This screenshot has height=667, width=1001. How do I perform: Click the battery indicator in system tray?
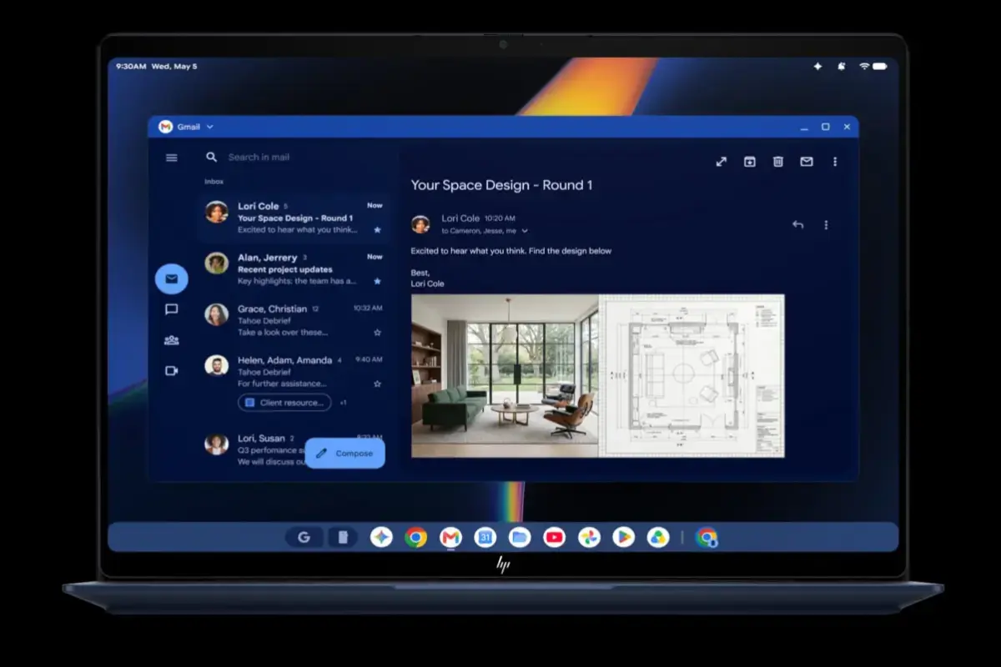[879, 66]
